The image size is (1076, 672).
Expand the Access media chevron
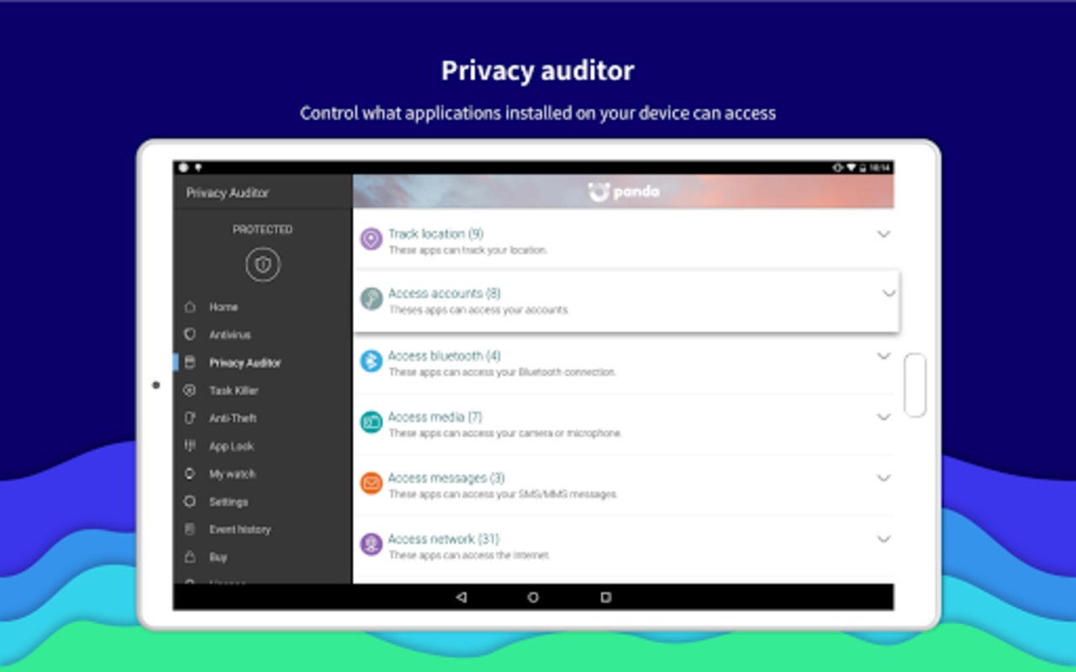coord(883,417)
